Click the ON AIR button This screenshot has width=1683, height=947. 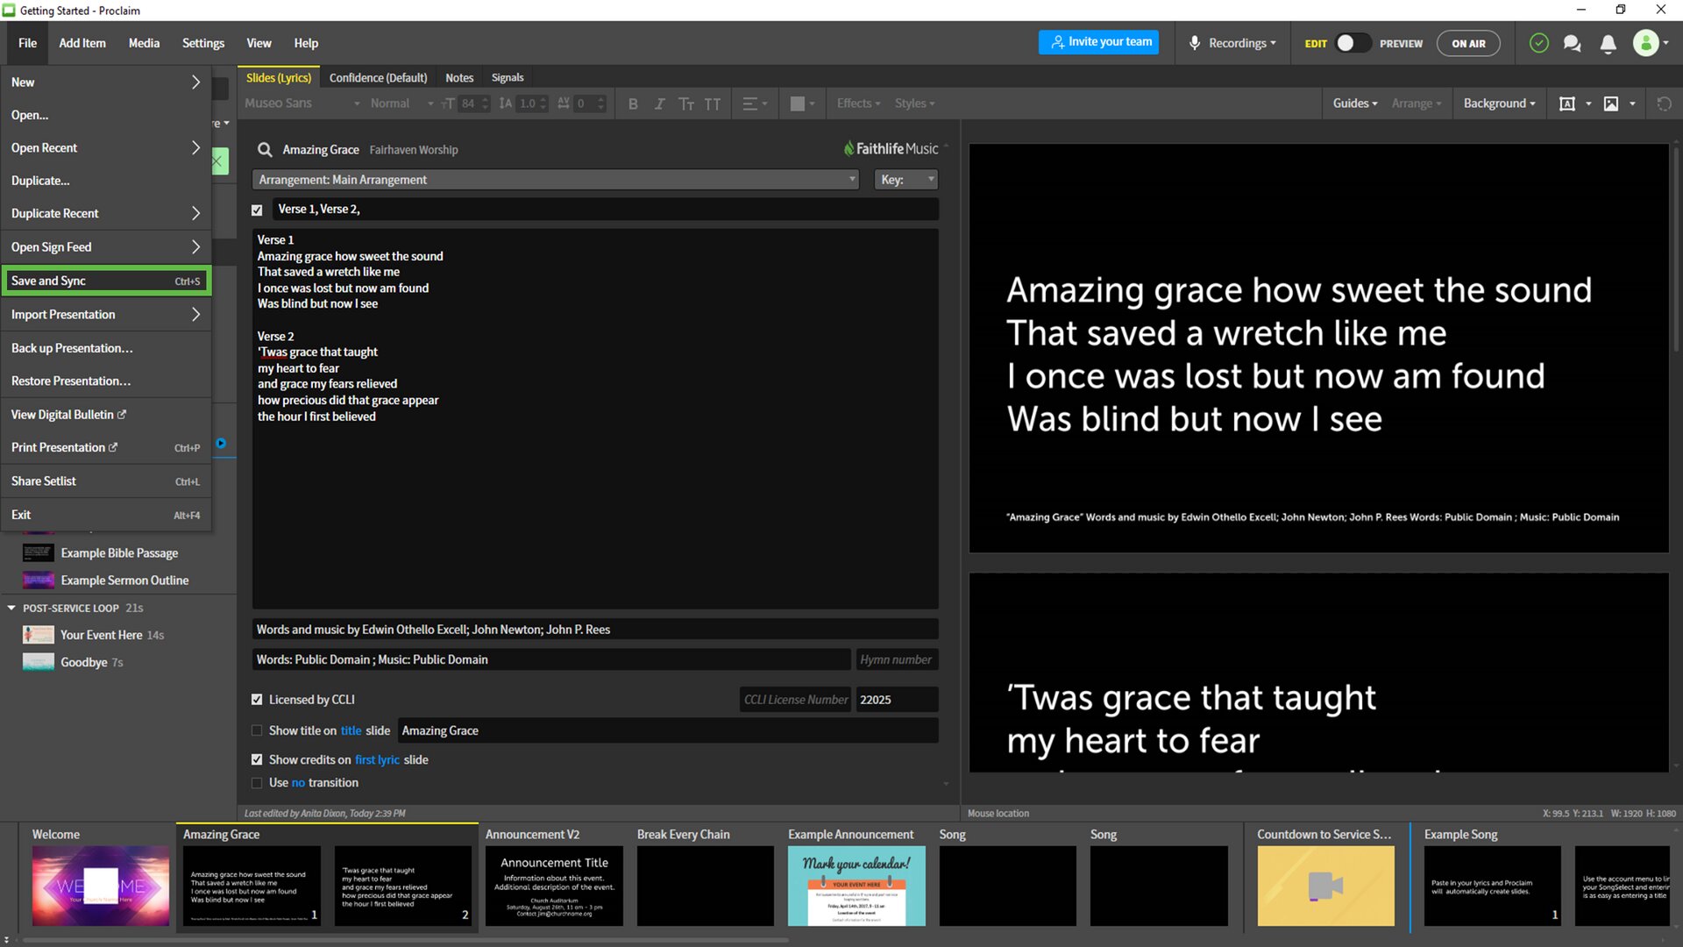pyautogui.click(x=1468, y=43)
